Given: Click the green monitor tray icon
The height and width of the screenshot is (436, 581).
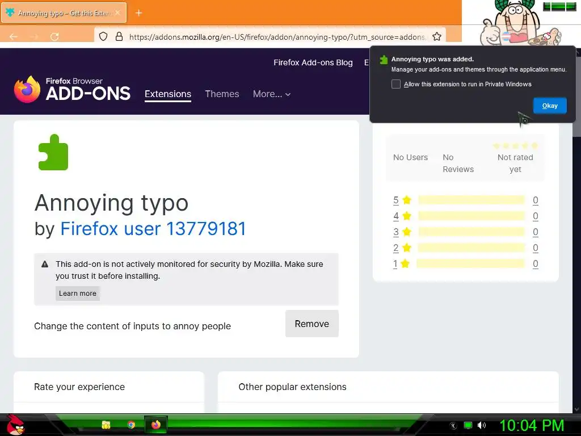Looking at the screenshot, I should [x=468, y=425].
